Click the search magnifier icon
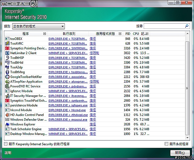 187,26
